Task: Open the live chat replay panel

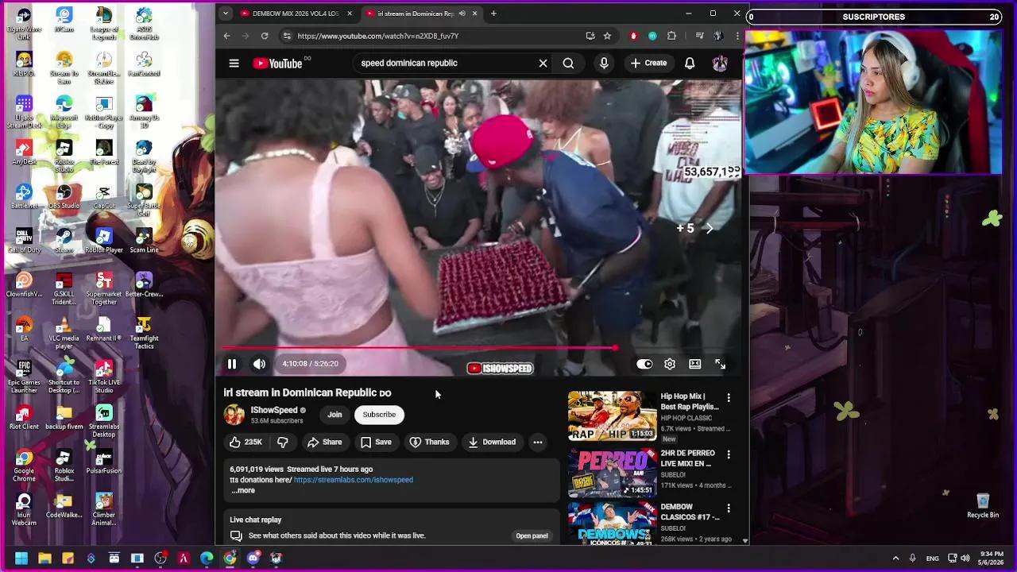Action: 532,535
